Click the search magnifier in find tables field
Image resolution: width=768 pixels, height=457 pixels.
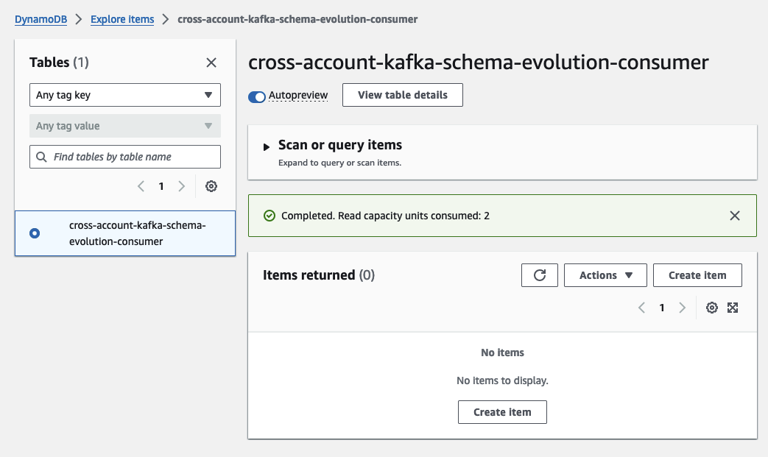pyautogui.click(x=41, y=157)
